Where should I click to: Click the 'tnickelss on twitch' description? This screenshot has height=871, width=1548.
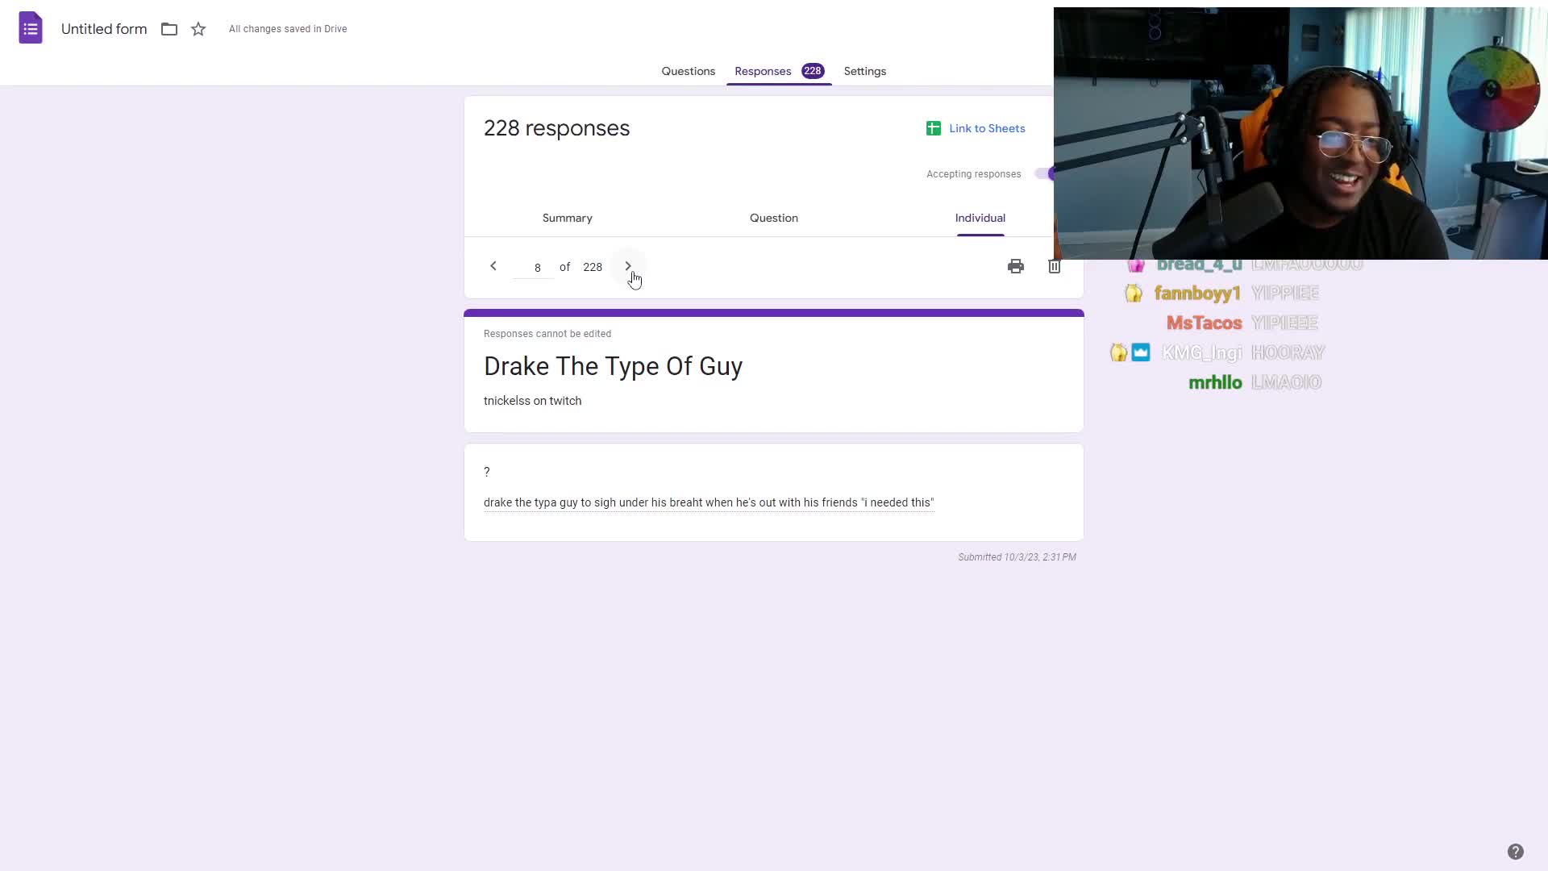tap(532, 401)
